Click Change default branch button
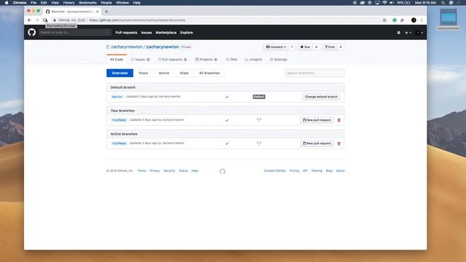The width and height of the screenshot is (466, 262). (321, 97)
